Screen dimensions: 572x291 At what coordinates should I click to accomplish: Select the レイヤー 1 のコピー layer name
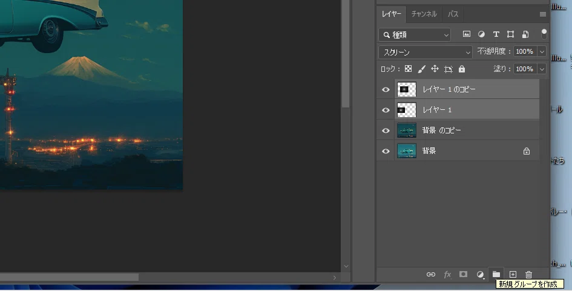(x=449, y=89)
